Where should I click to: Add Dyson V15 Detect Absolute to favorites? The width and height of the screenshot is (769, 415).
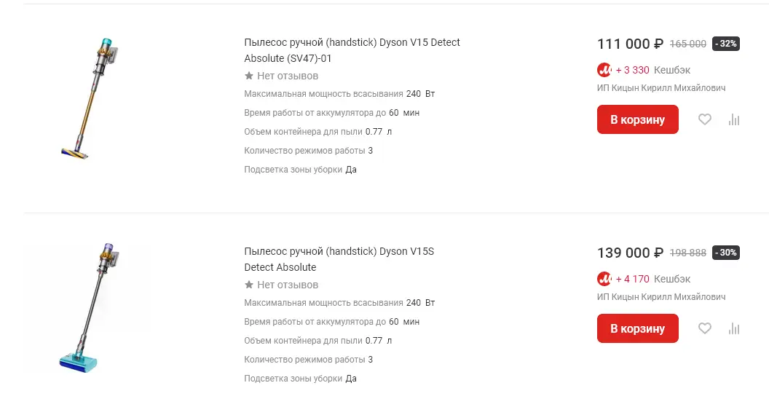[x=704, y=120]
